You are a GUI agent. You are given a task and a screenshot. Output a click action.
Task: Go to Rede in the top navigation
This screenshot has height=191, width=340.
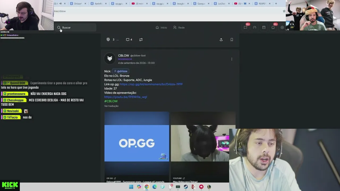[x=179, y=27]
